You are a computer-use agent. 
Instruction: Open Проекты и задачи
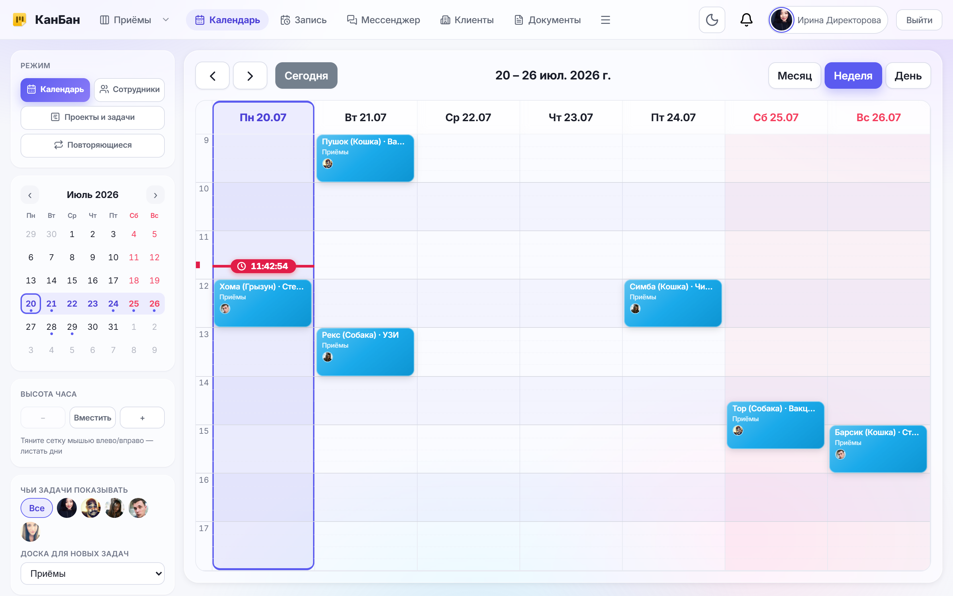coord(93,118)
